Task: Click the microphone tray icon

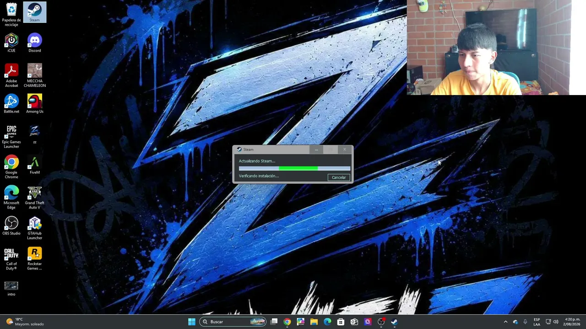Action: (x=525, y=322)
